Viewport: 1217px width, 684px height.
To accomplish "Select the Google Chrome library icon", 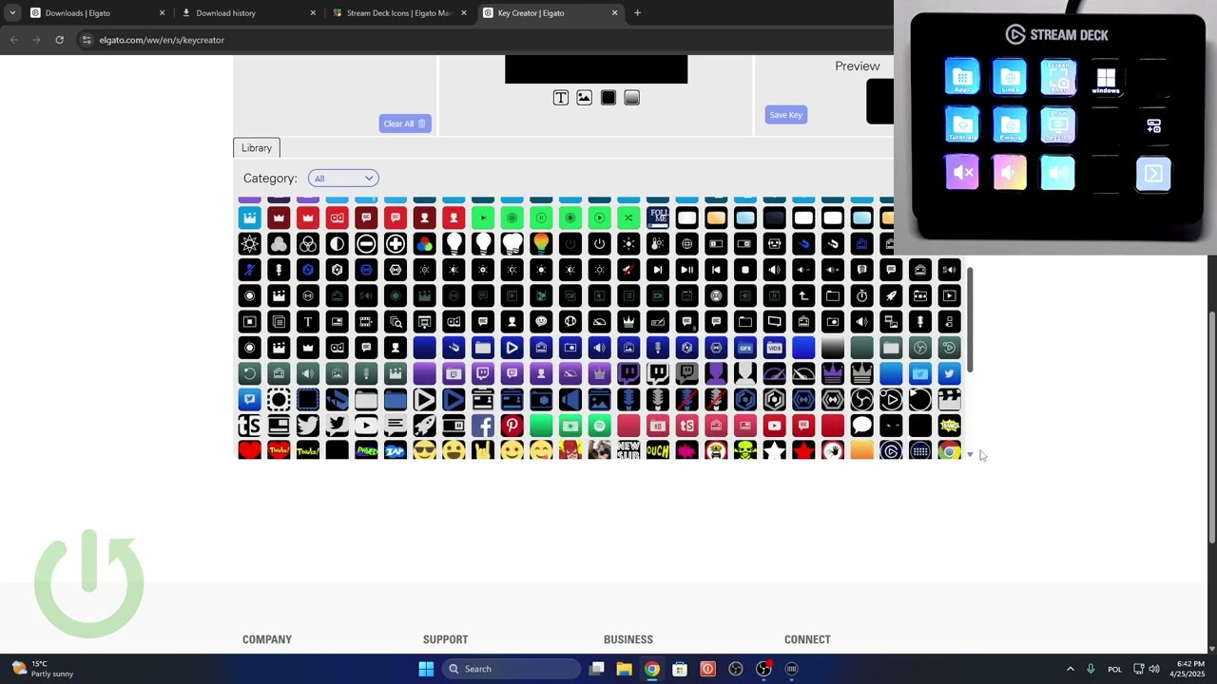I will click(x=949, y=450).
